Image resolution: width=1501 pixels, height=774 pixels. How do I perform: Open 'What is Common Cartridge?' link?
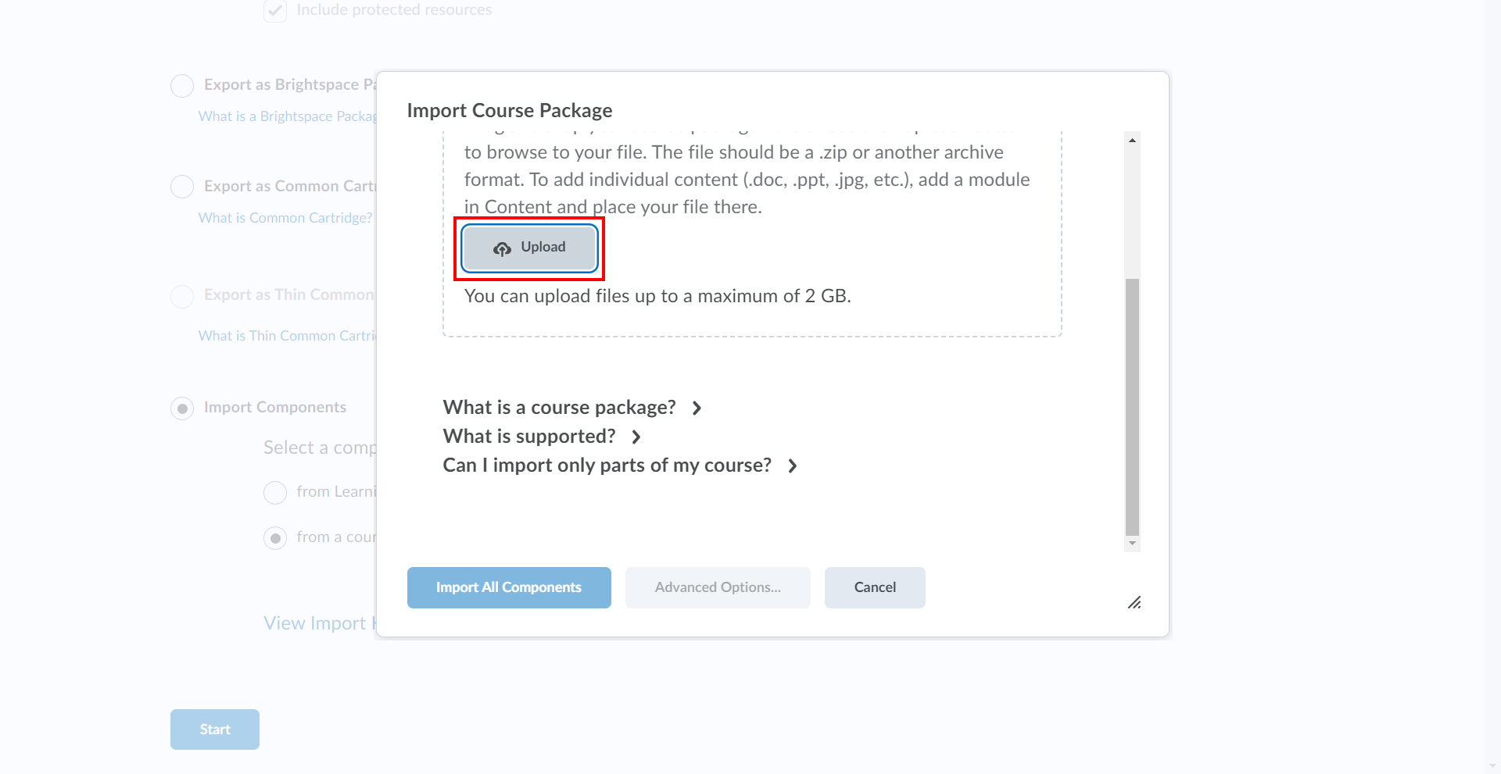pos(285,218)
